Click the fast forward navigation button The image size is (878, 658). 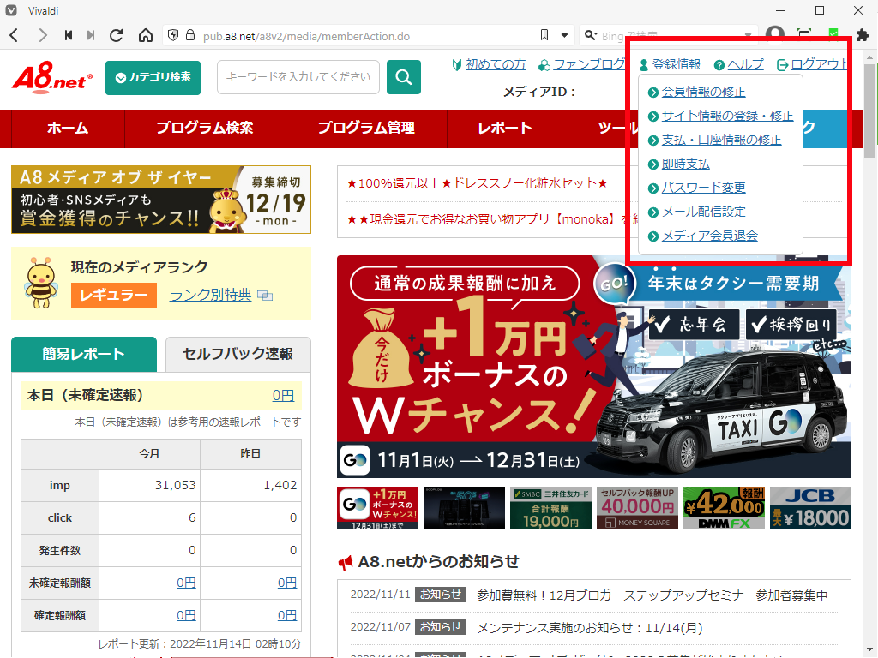[91, 36]
